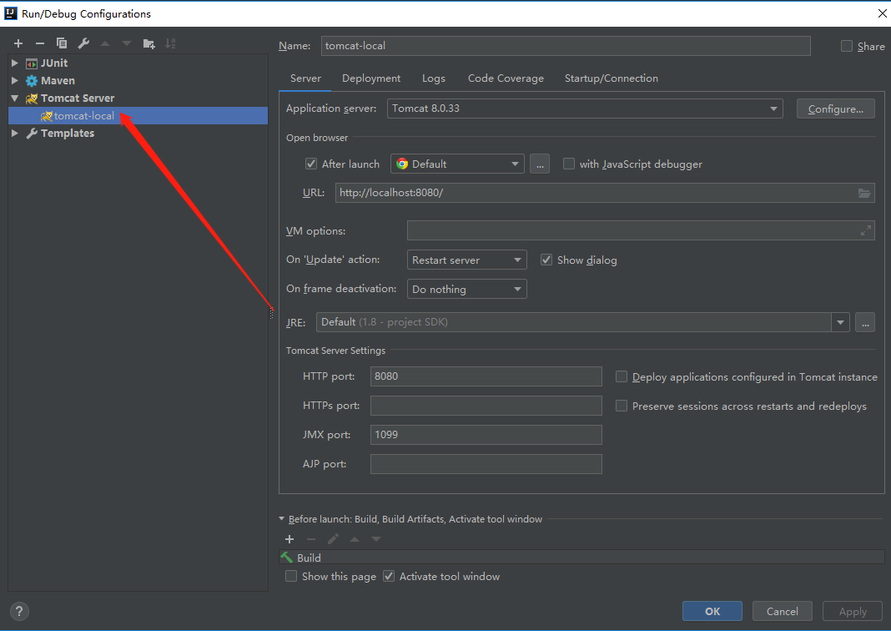Click the Name input field

coord(566,46)
